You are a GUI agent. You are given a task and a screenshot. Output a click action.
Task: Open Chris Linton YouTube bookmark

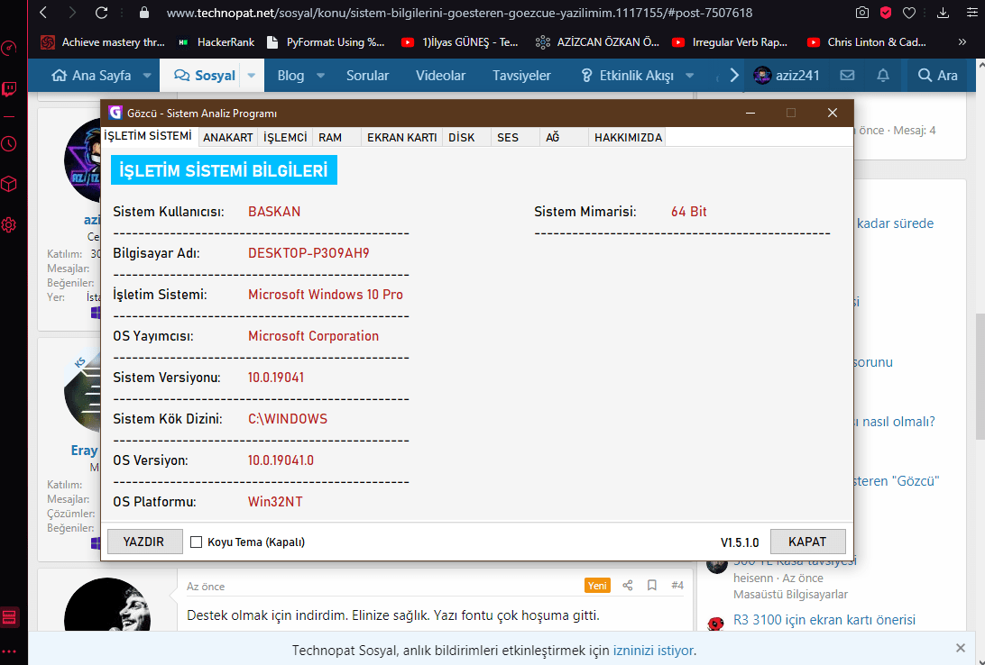tap(867, 42)
